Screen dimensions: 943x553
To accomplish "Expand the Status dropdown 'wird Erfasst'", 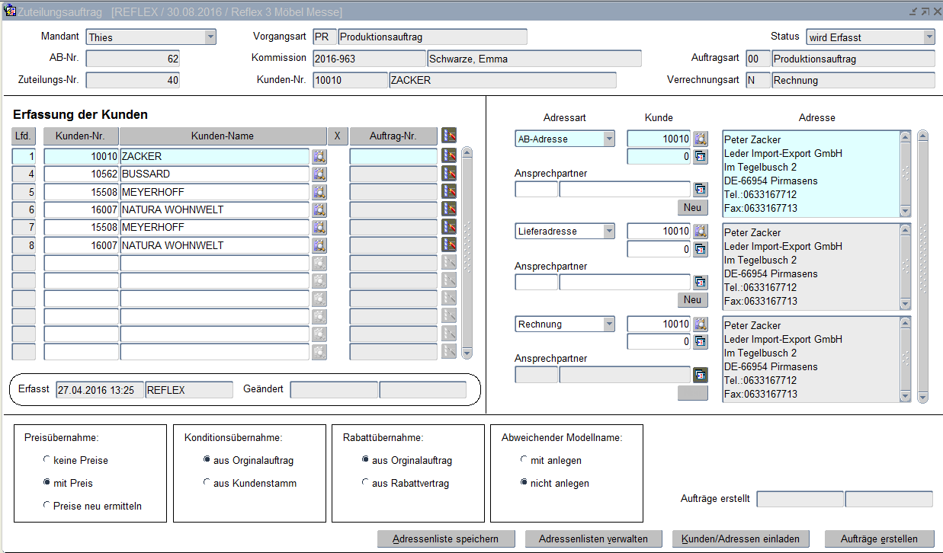I will click(929, 37).
